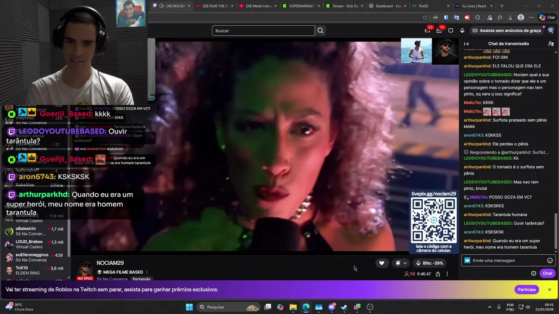Open Twitch notifications with 10 badge
Screen dimensions: 559x314
pyautogui.click(x=439, y=31)
